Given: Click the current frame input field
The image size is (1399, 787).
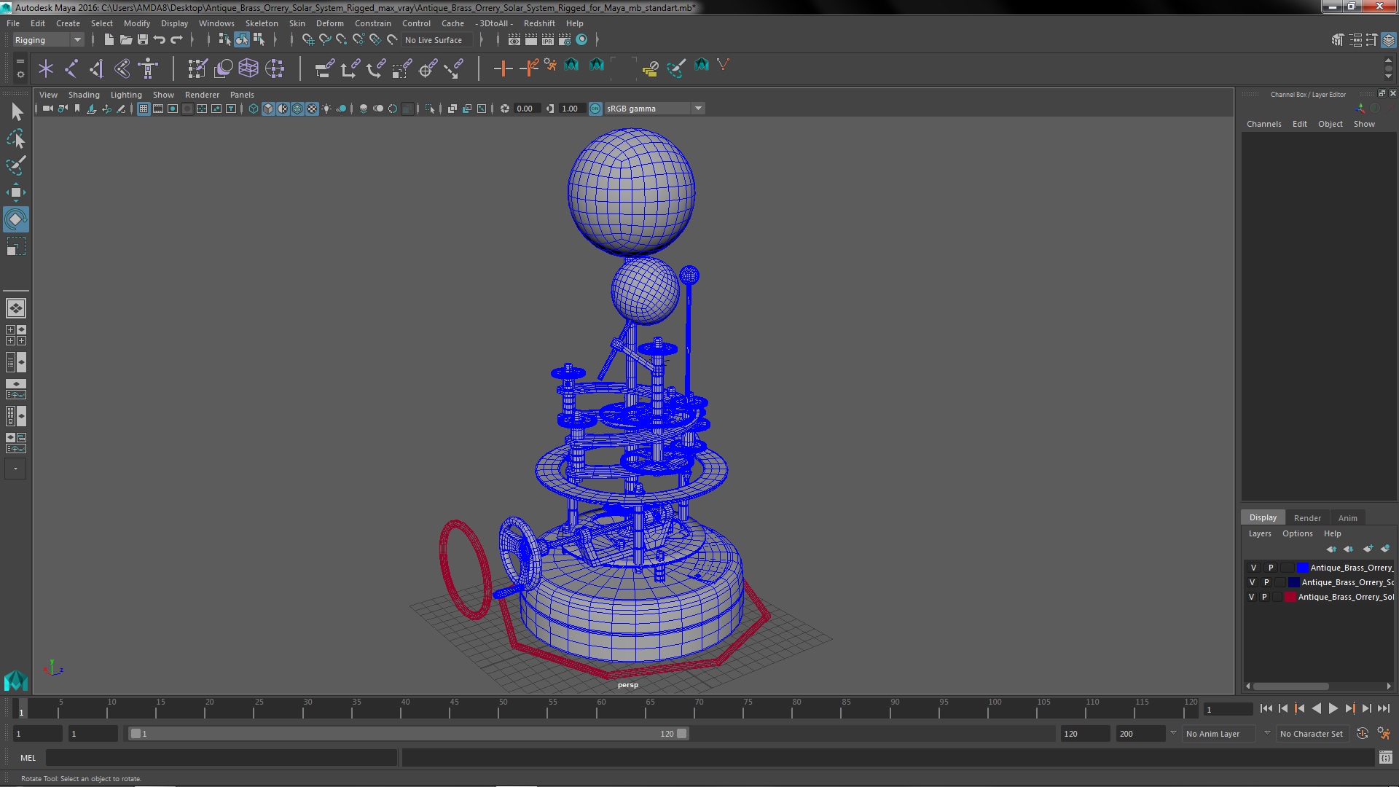Looking at the screenshot, I should [1228, 709].
